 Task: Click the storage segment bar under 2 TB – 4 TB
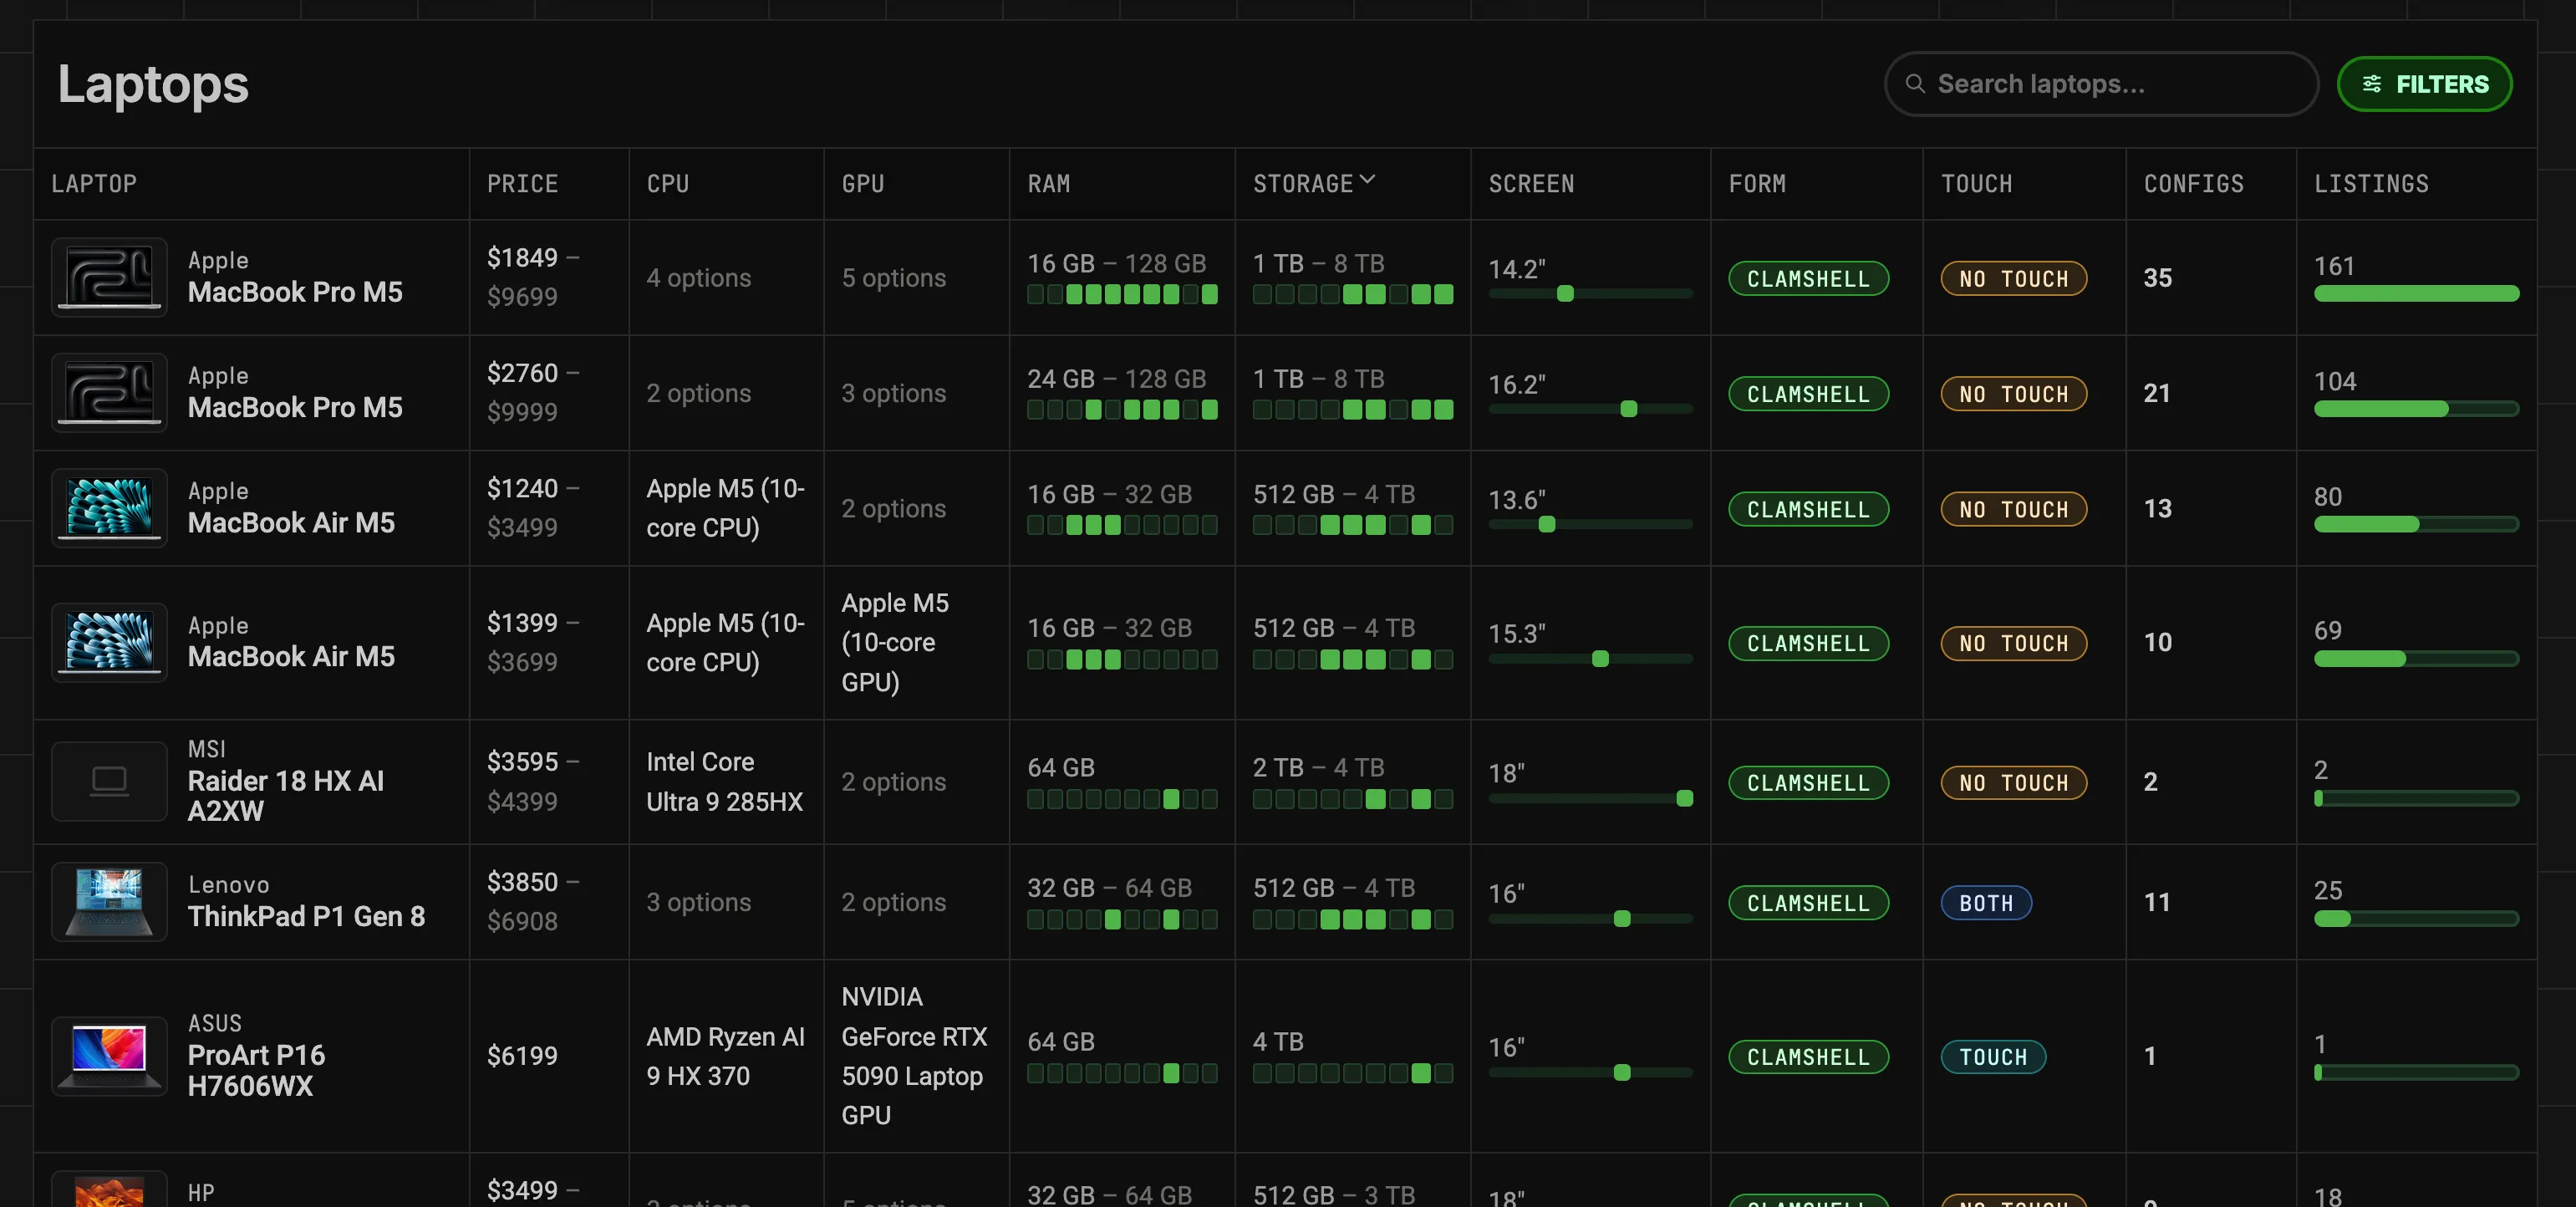pos(1352,799)
